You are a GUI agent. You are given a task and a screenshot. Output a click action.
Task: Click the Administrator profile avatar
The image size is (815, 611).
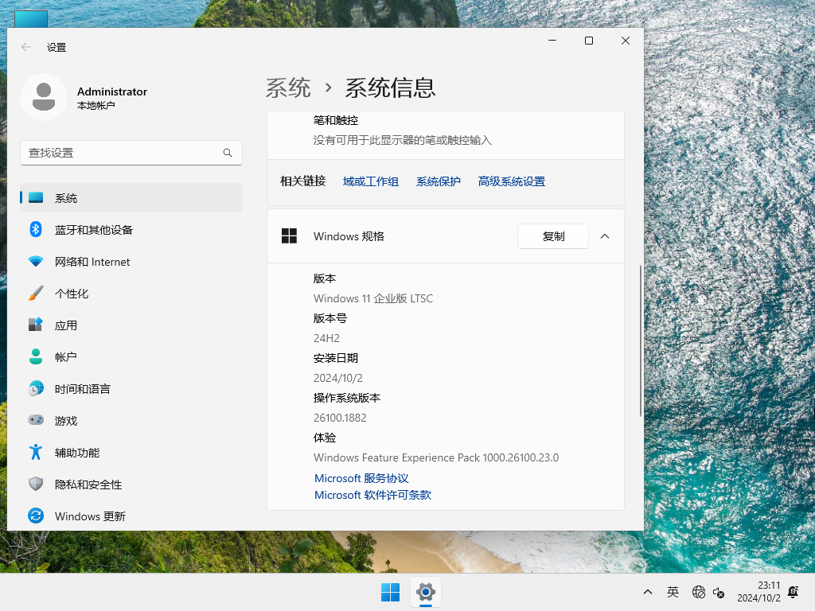pos(44,96)
